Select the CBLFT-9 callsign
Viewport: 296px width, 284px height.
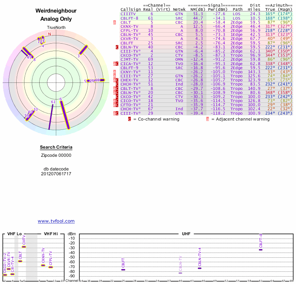point(129,68)
